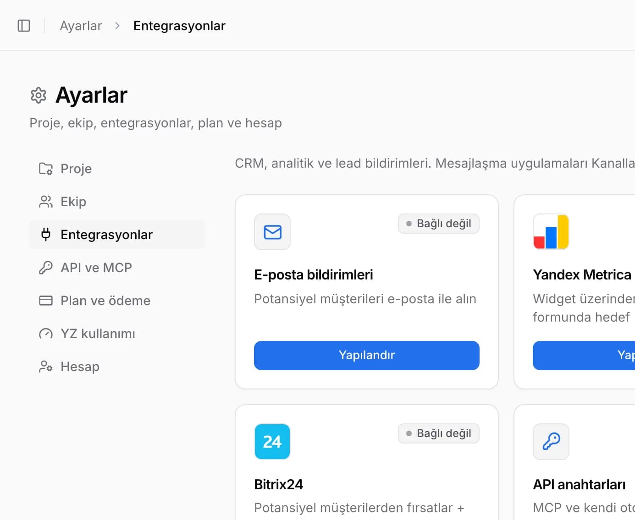
Task: Click the 'API anahtarları' card title
Action: (x=579, y=484)
